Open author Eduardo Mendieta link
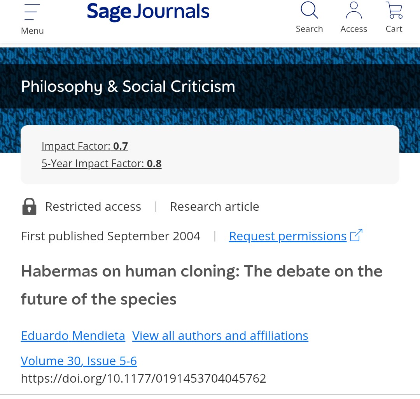Viewport: 420px width, 399px height. click(x=73, y=336)
